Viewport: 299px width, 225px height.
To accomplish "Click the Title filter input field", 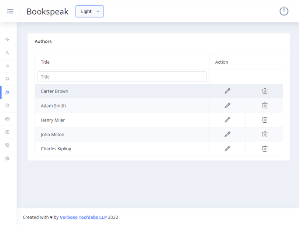I will click(x=122, y=77).
